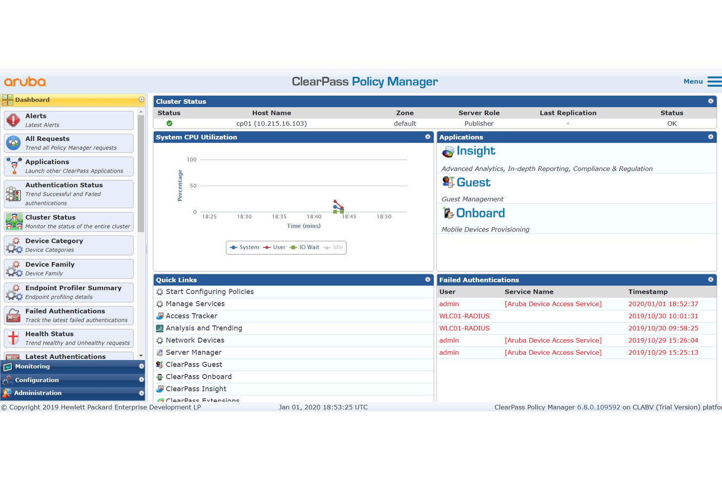The image size is (722, 481).
Task: Toggle the Idle series in chart legend
Action: tap(333, 248)
